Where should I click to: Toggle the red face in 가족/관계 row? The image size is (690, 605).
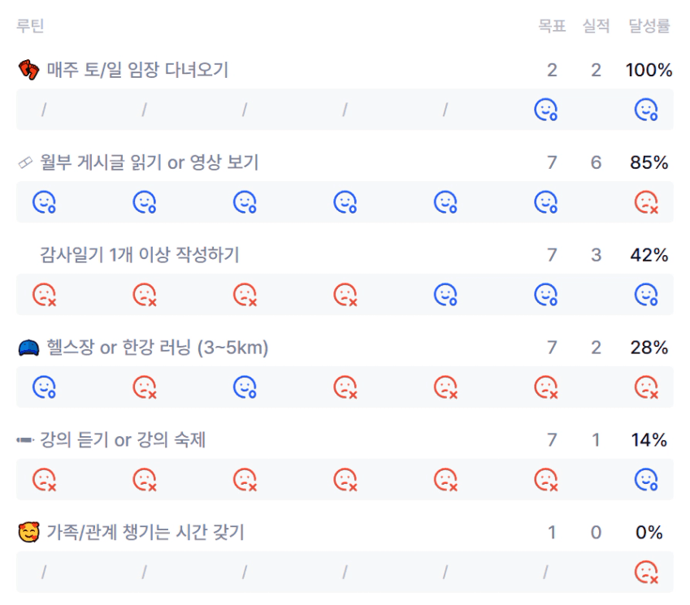(645, 573)
